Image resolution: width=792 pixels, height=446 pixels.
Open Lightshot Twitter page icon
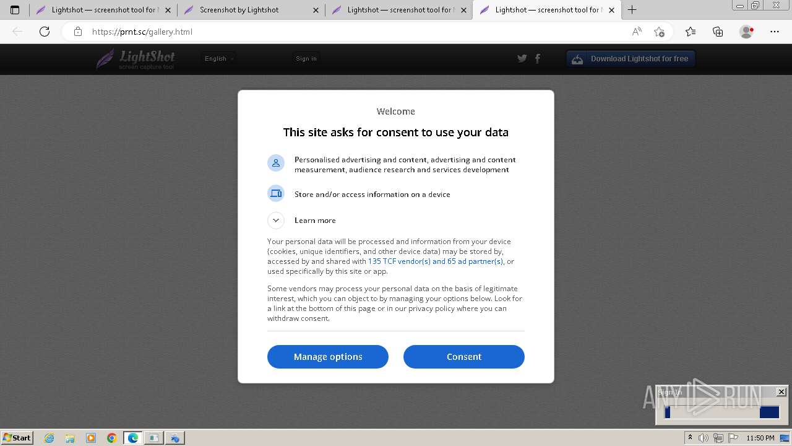[522, 58]
